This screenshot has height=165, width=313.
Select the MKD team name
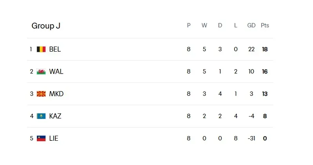coord(56,94)
